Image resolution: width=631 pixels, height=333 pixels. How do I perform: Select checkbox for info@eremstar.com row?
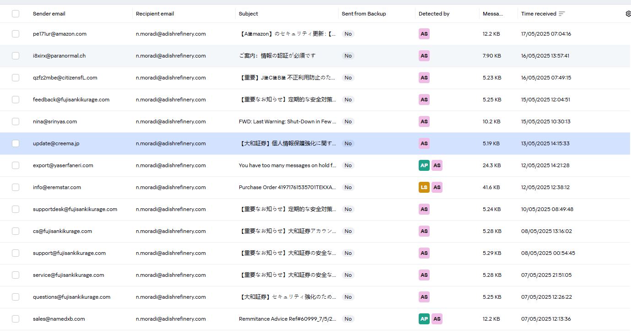pyautogui.click(x=16, y=187)
